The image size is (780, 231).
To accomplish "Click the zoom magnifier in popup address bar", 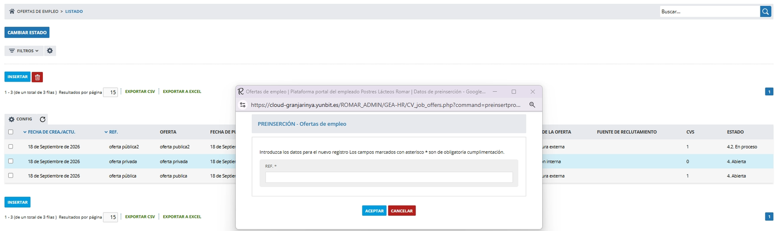I will pos(532,105).
